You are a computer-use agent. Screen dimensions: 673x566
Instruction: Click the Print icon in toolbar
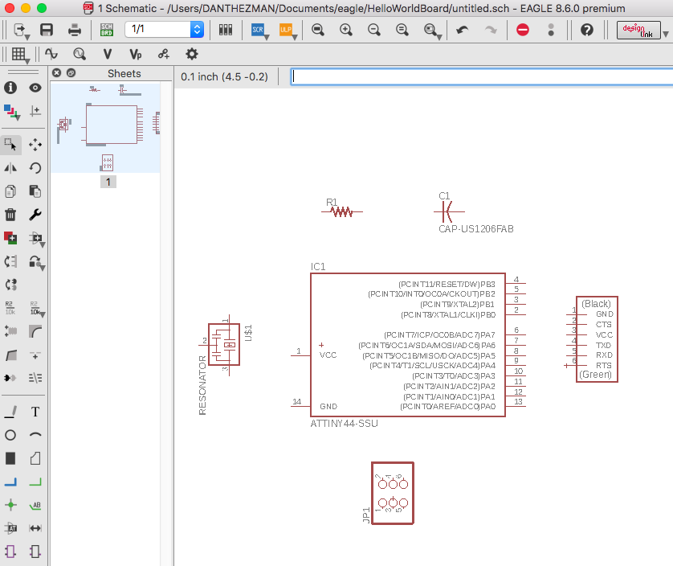pyautogui.click(x=75, y=30)
